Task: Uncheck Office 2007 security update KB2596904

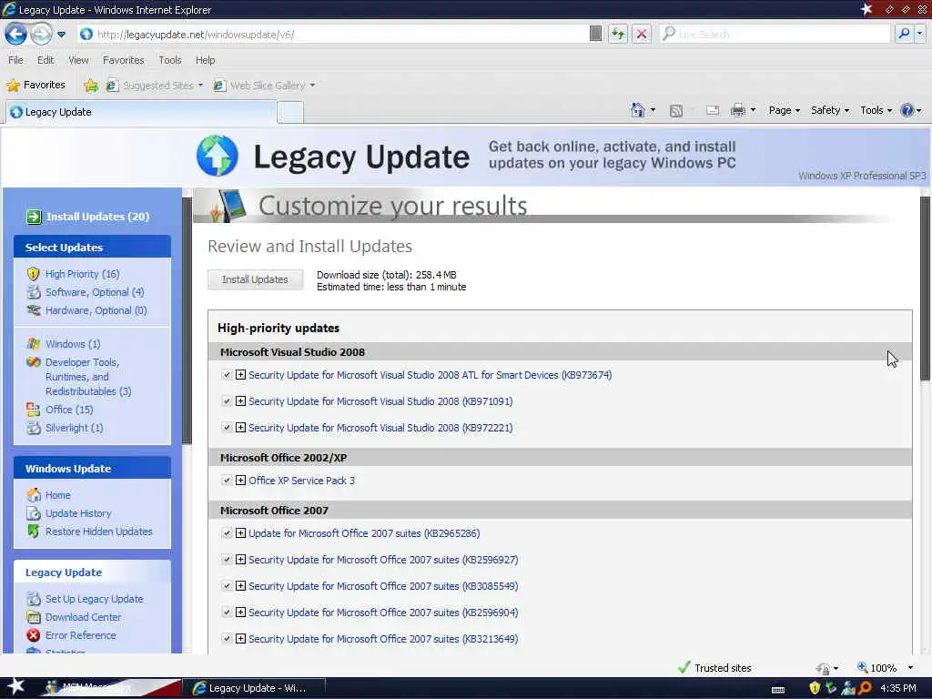Action: [227, 613]
